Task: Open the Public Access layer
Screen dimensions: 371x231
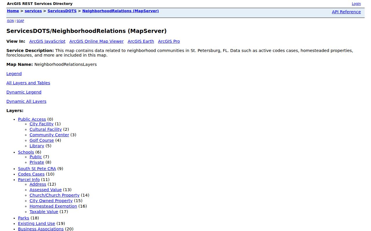Action: point(32,119)
